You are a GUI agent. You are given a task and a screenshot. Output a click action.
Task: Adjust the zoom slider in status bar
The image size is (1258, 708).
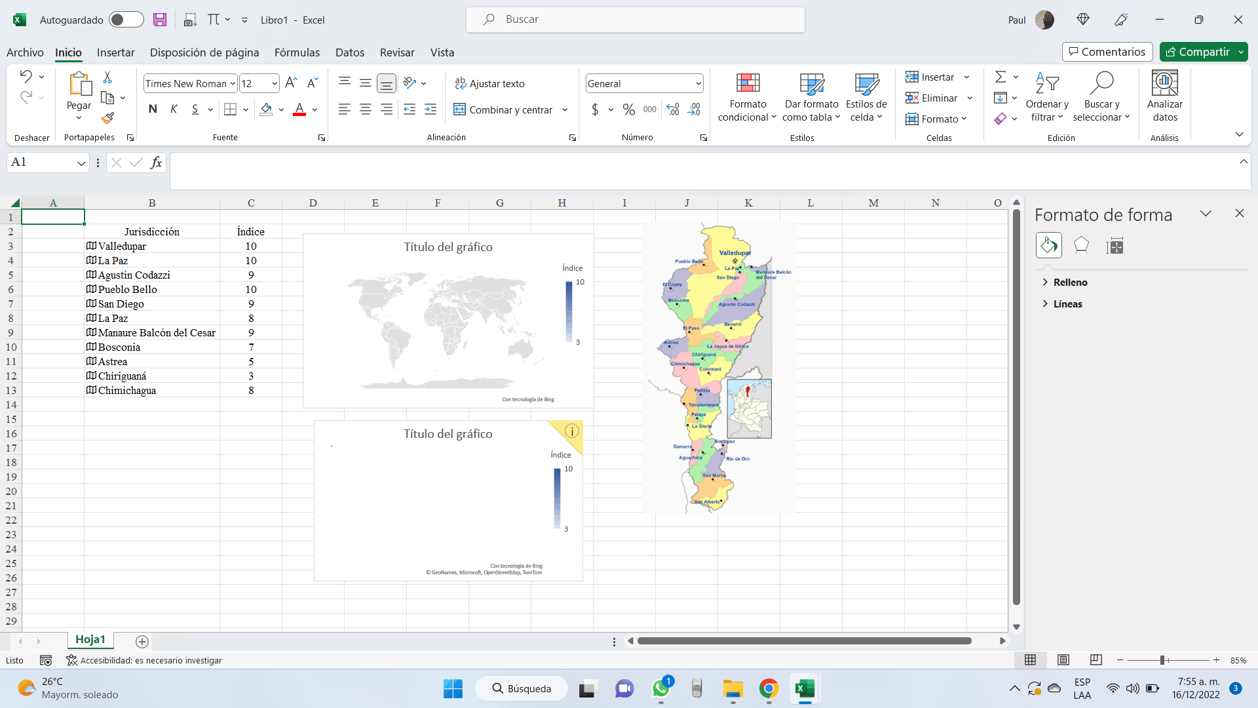click(1162, 660)
